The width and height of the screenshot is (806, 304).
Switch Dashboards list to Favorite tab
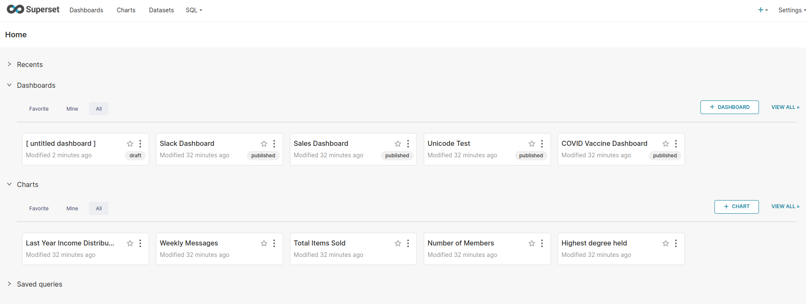pos(39,109)
